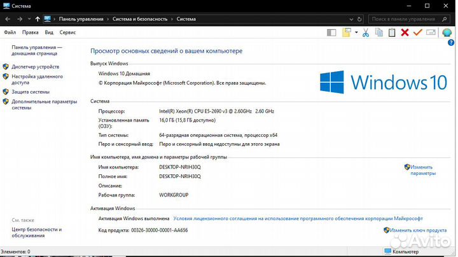Open the Файл menu
Image resolution: width=458 pixels, height=257 pixels.
10,32
